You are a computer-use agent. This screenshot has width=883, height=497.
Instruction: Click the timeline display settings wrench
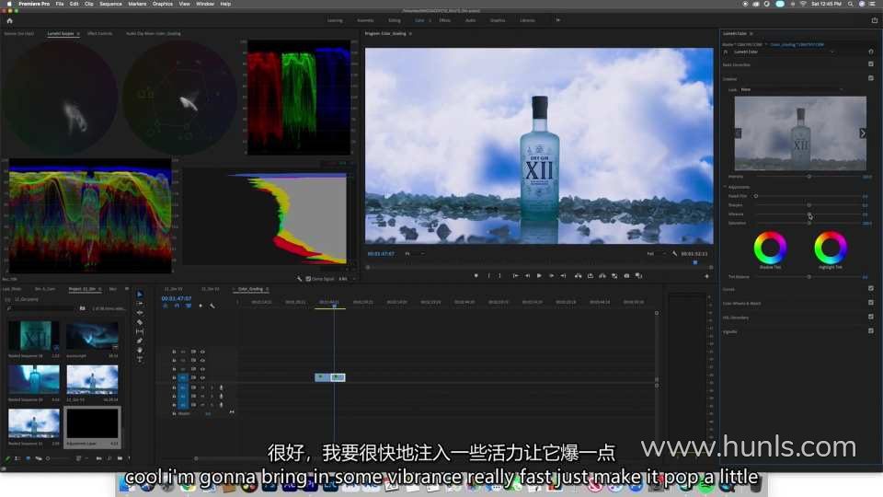pyautogui.click(x=212, y=306)
